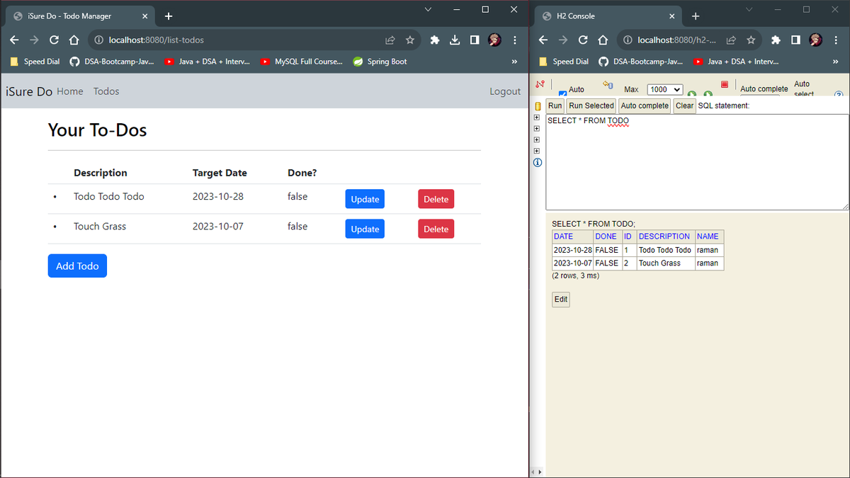
Task: Delete the Touch Grass todo entry
Action: (x=436, y=228)
